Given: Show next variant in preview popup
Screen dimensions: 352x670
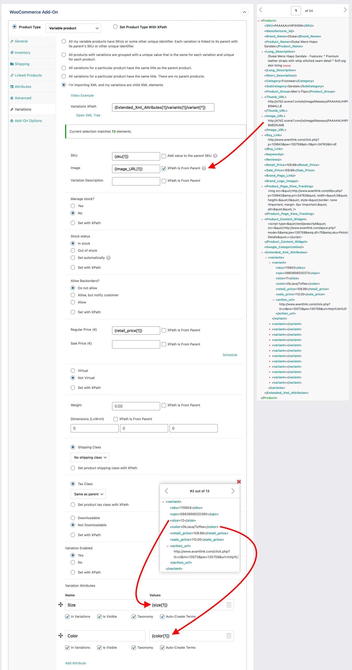Looking at the screenshot, I should 233,491.
